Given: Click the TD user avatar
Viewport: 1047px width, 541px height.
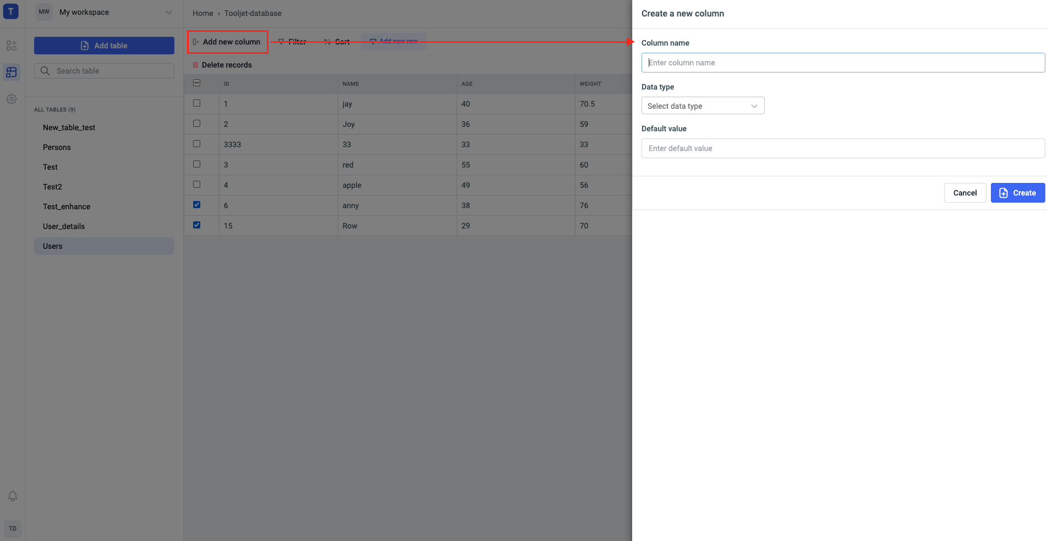Looking at the screenshot, I should click(x=13, y=528).
